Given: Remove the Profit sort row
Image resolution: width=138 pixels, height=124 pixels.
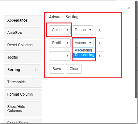Looking at the screenshot, I should point(100,43).
